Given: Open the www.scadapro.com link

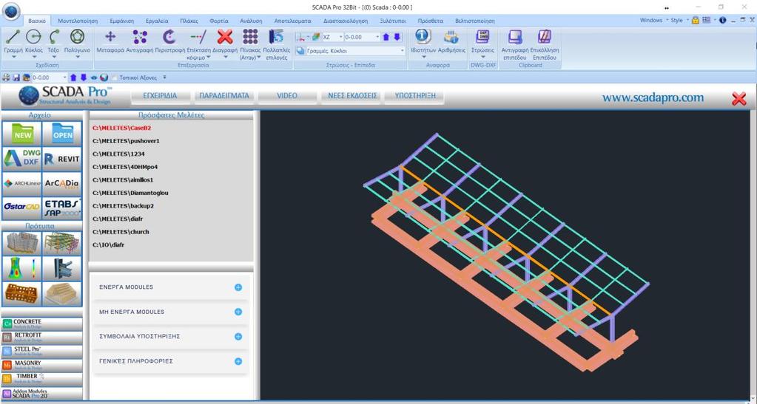Looking at the screenshot, I should pyautogui.click(x=653, y=97).
